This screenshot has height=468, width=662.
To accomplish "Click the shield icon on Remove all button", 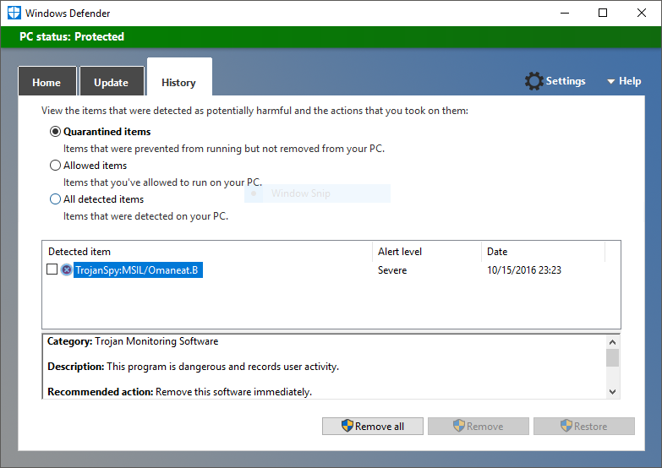I will pyautogui.click(x=347, y=427).
